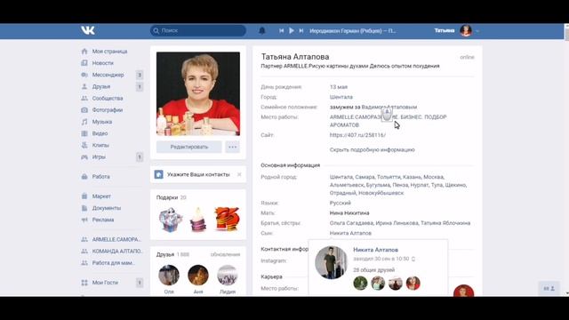The image size is (569, 320).
Task: Go to Моя страница
Action: point(109,52)
